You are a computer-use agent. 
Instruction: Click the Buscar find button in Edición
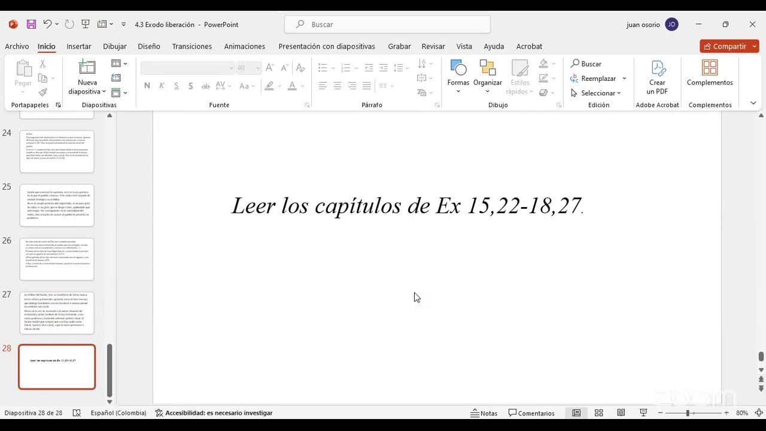pyautogui.click(x=586, y=63)
